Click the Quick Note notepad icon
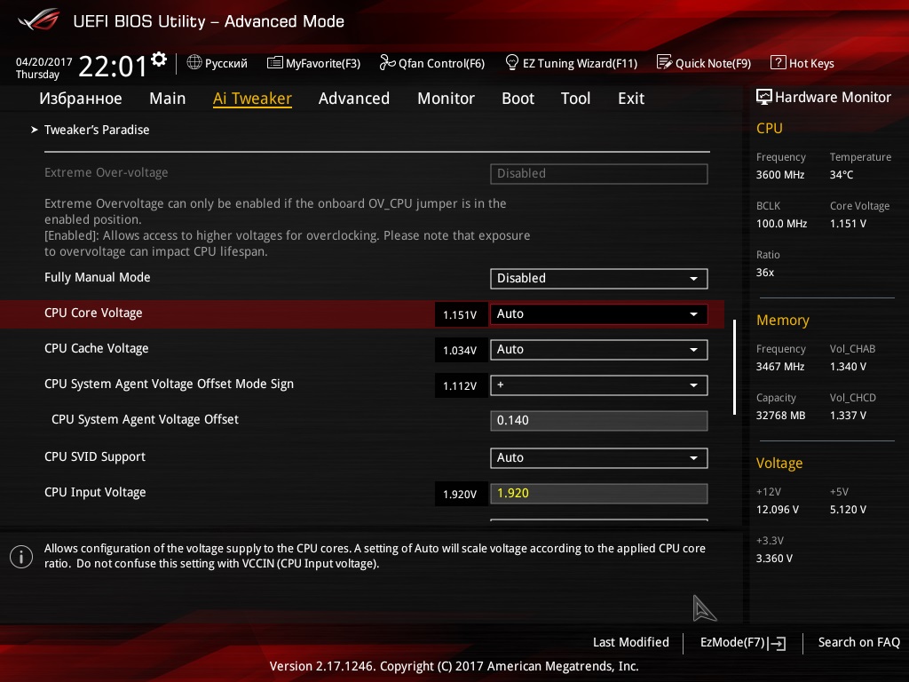This screenshot has width=909, height=682. [x=664, y=62]
